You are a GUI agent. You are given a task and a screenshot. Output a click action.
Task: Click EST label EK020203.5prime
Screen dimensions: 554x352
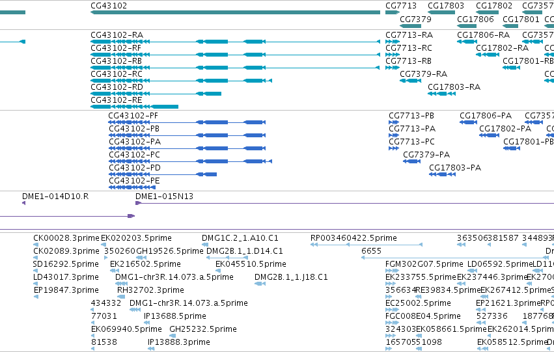pos(136,238)
